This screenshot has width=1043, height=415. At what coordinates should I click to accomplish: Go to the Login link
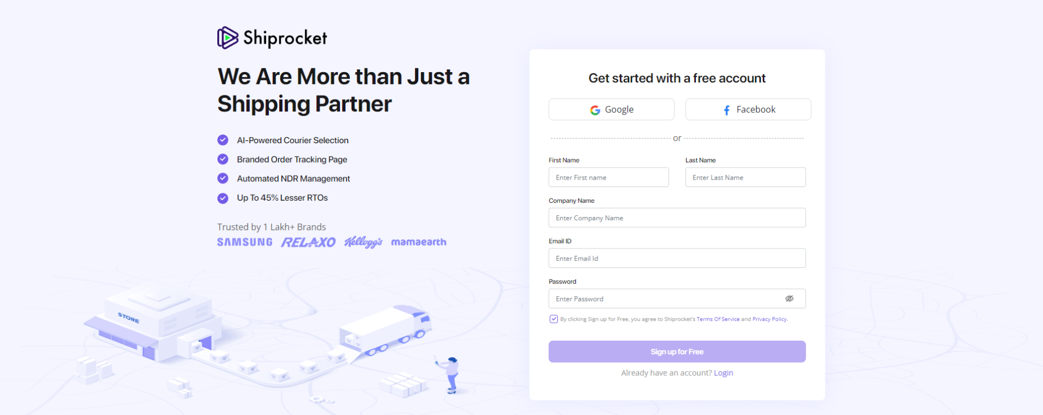coord(723,373)
